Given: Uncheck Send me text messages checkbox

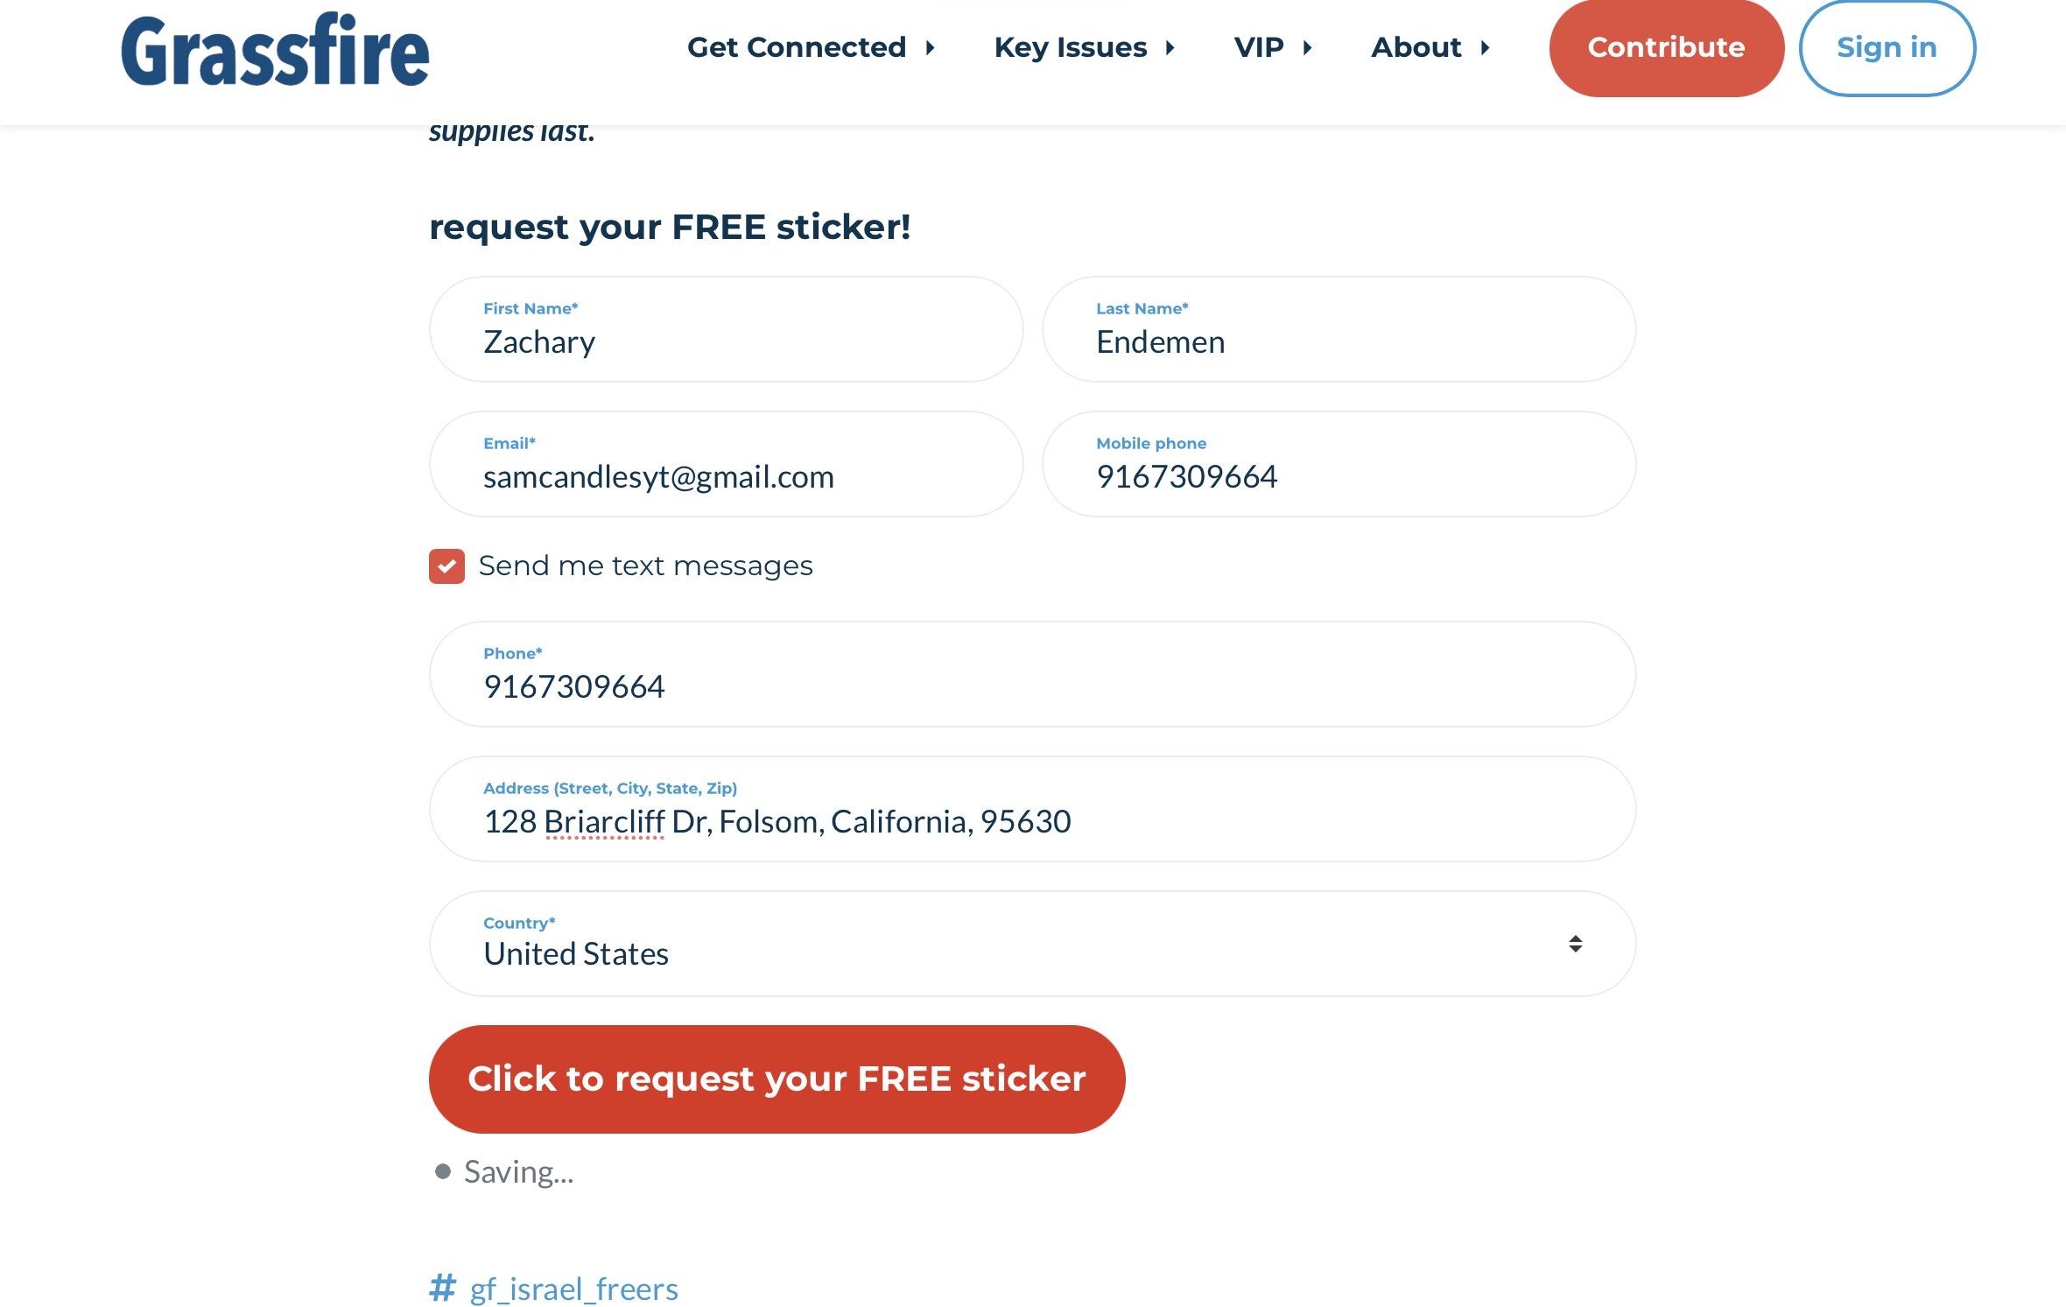Looking at the screenshot, I should [446, 566].
